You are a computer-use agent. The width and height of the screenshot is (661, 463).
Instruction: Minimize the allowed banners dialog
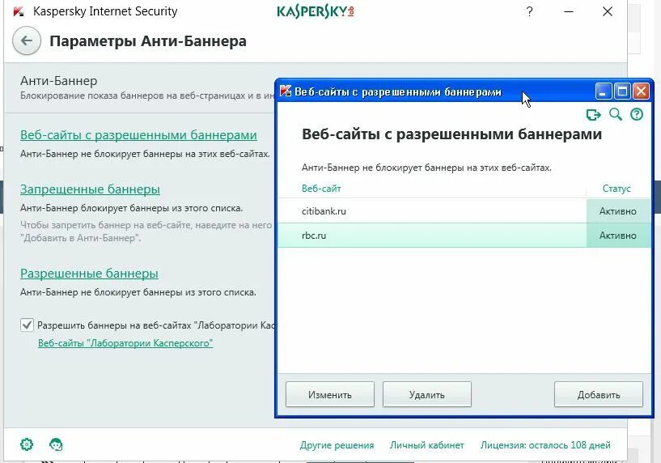pos(604,91)
